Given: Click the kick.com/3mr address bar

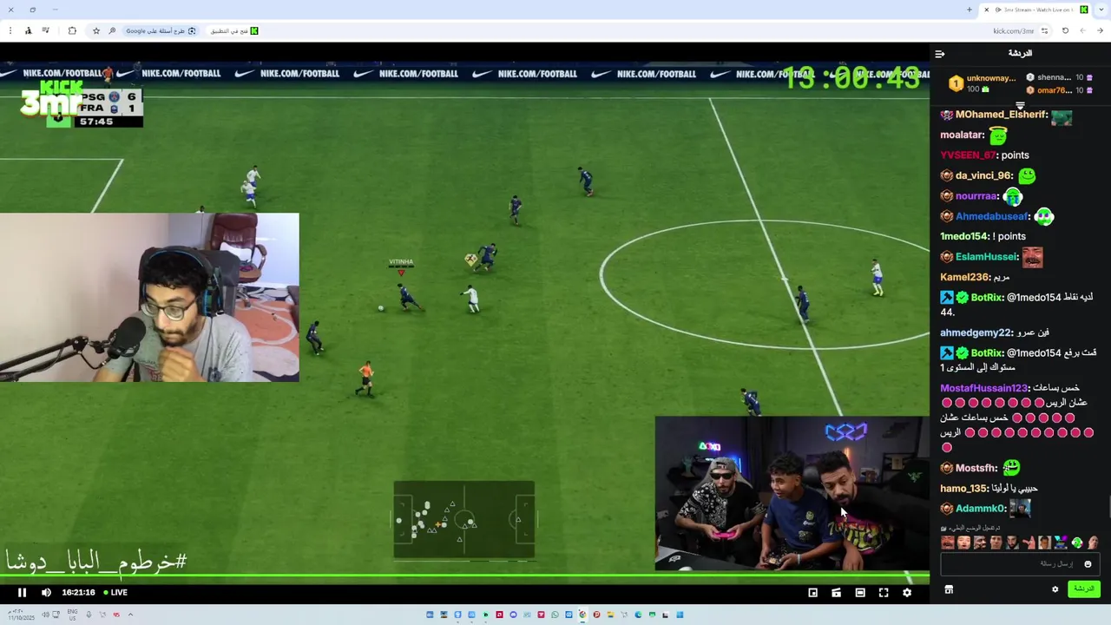Looking at the screenshot, I should tap(1014, 31).
